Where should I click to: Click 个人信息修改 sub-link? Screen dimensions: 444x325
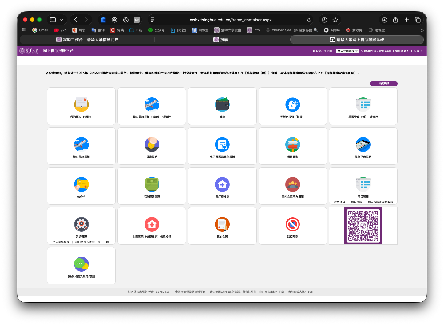[x=61, y=242]
